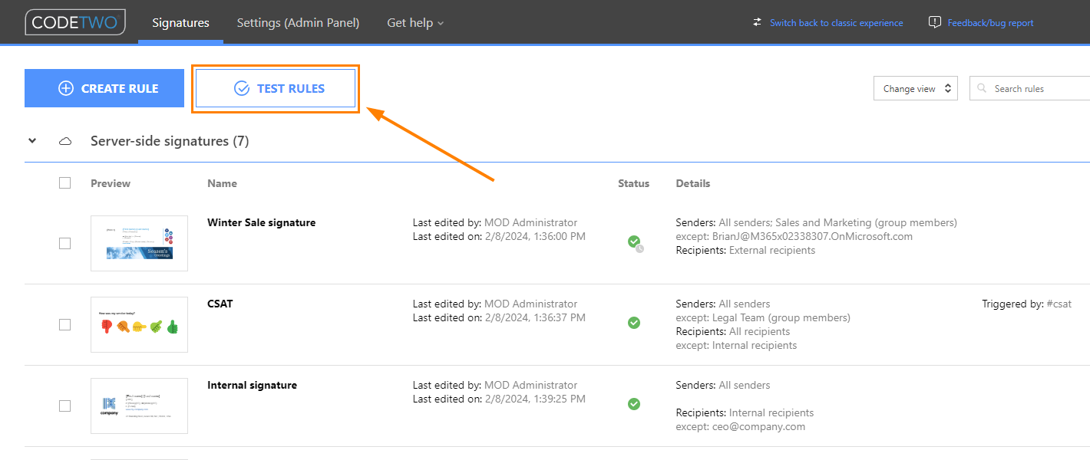Image resolution: width=1090 pixels, height=460 pixels.
Task: Click the search magnifier icon
Action: 982,89
